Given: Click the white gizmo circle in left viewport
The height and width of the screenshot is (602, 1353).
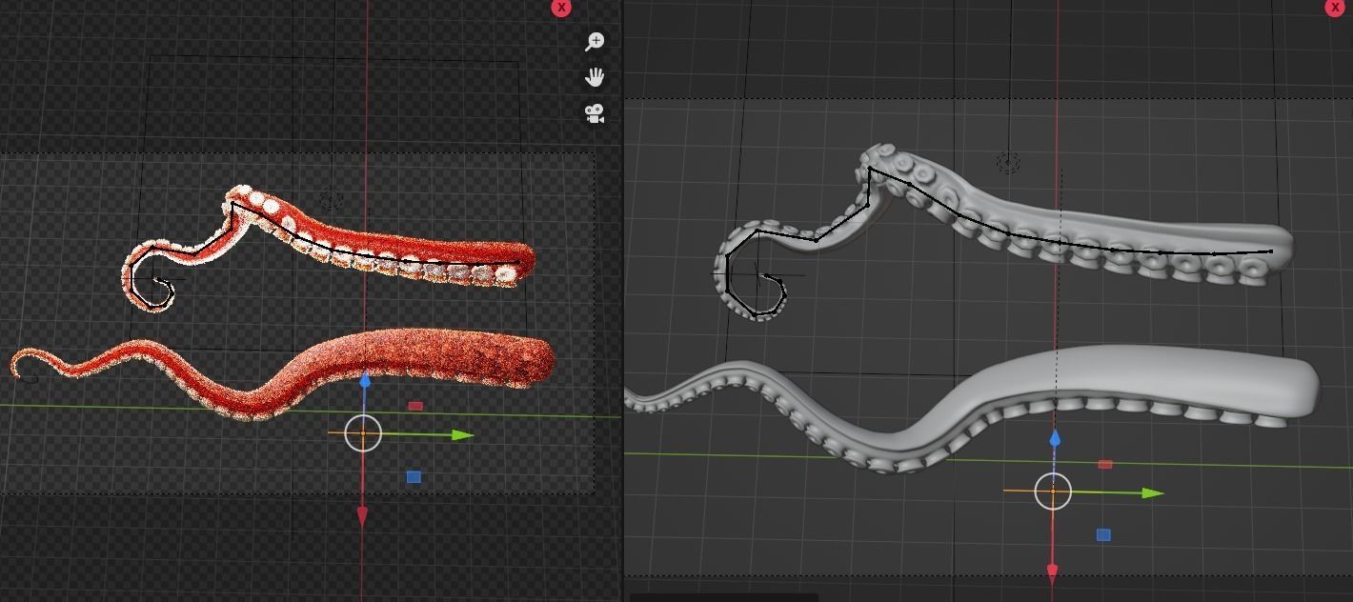Looking at the screenshot, I should tap(362, 432).
